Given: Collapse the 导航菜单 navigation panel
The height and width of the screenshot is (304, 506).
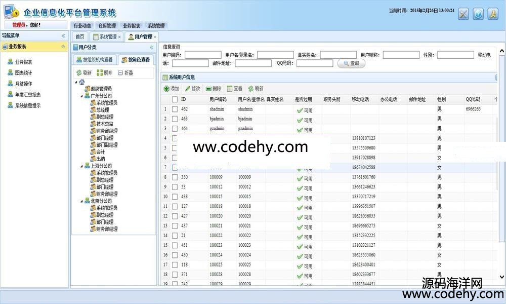Looking at the screenshot, I should (x=63, y=36).
